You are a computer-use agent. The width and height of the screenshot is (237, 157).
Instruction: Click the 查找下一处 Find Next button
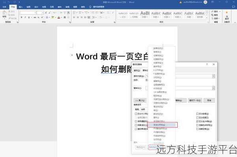pos(195,100)
